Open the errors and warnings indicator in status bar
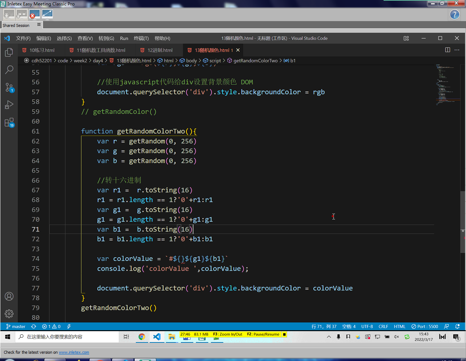This screenshot has width=466, height=361. tap(51, 326)
